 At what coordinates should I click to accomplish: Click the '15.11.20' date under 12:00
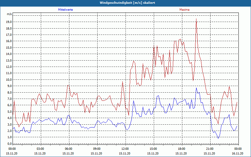pyautogui.click(x=125, y=153)
